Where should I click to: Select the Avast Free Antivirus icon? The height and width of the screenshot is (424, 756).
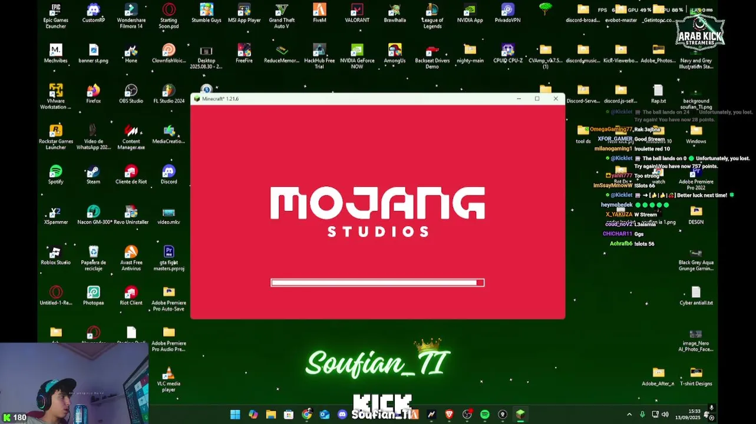click(x=131, y=259)
